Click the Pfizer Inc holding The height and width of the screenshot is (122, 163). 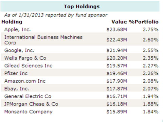16,73
